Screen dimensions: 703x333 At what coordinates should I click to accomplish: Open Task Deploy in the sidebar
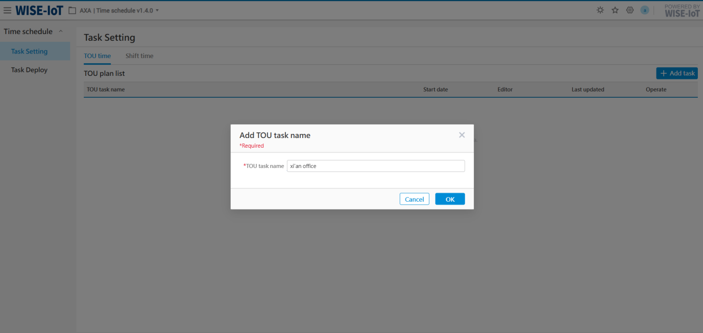click(29, 70)
